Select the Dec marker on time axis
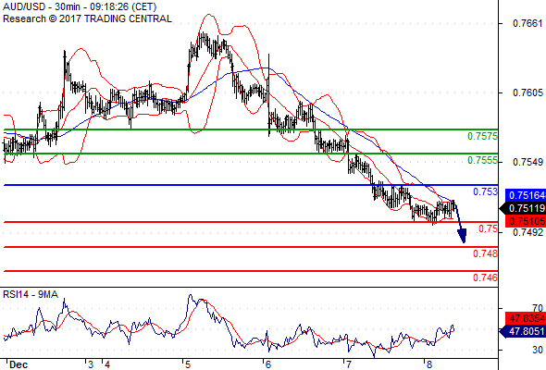 [19, 364]
